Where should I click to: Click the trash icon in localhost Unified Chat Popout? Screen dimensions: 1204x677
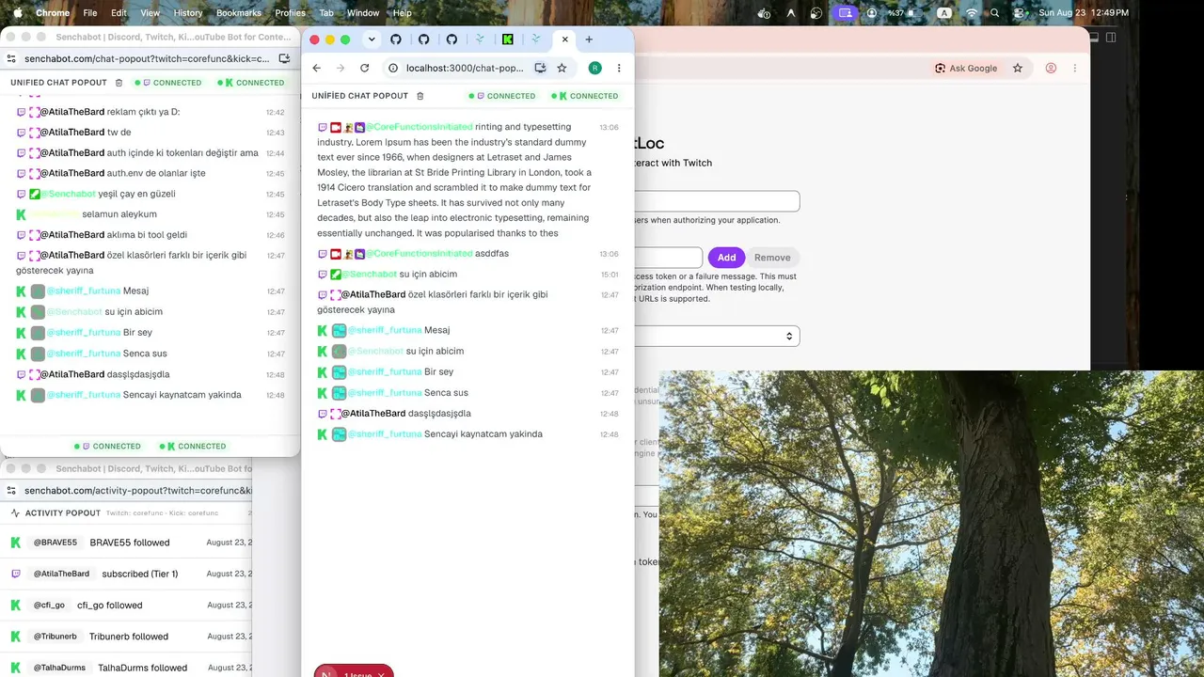point(420,96)
